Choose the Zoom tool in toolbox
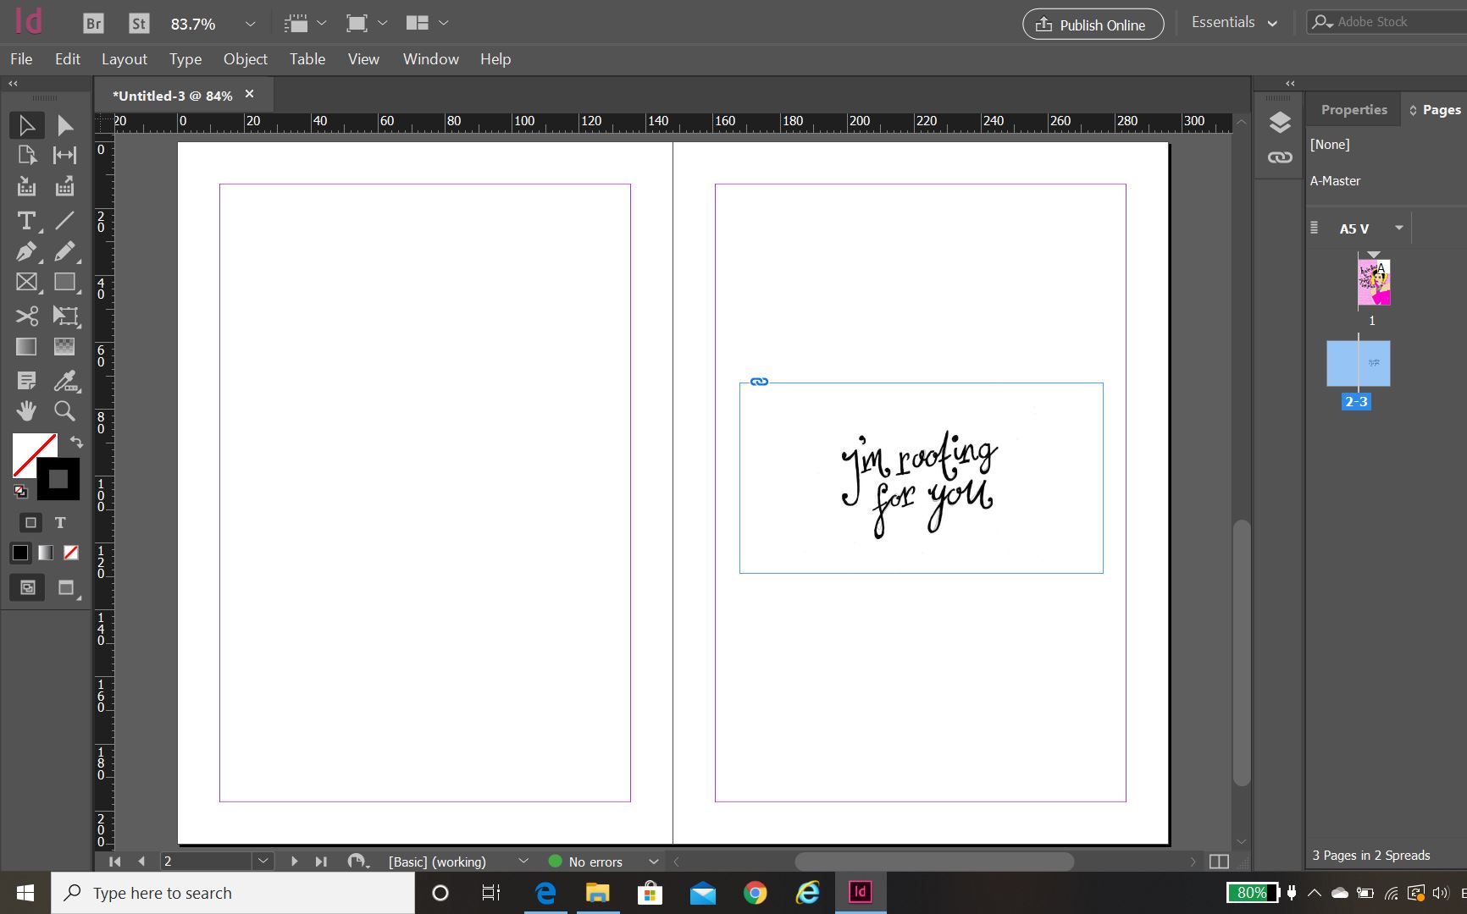1467x914 pixels. 64,411
